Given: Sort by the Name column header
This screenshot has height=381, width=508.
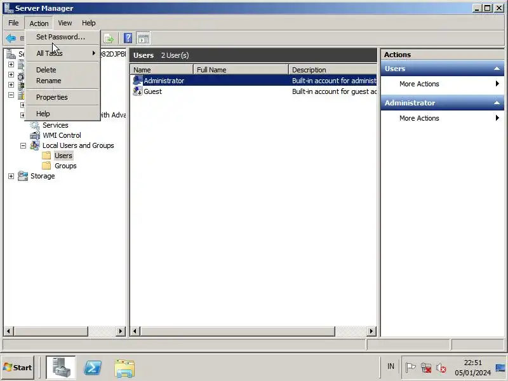Looking at the screenshot, I should pyautogui.click(x=162, y=70).
